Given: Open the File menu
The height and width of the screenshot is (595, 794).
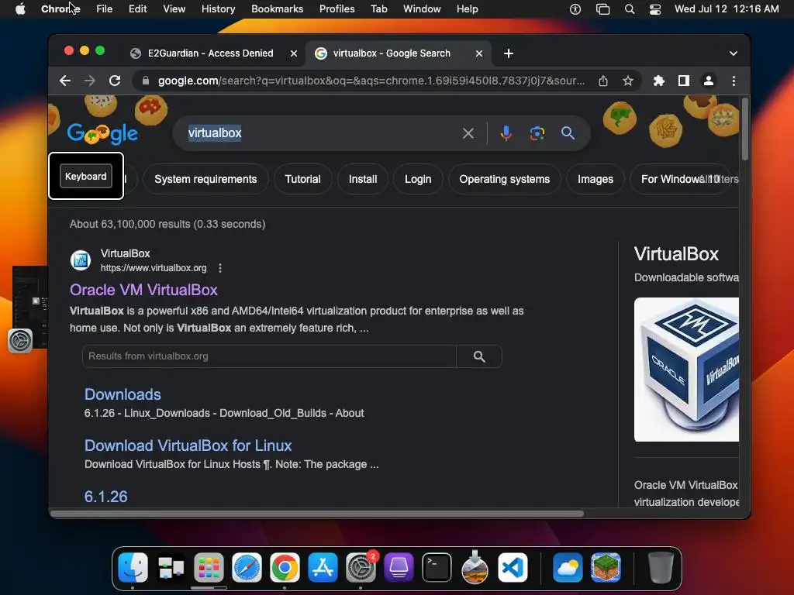Looking at the screenshot, I should (x=105, y=9).
